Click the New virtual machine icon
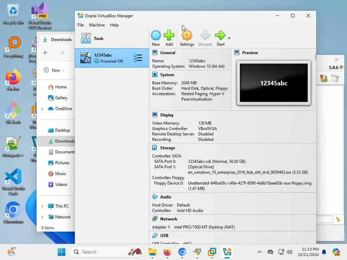This screenshot has height=260, width=347. tap(156, 38)
